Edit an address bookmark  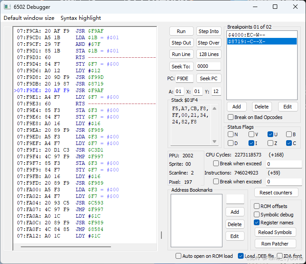pyautogui.click(x=235, y=236)
